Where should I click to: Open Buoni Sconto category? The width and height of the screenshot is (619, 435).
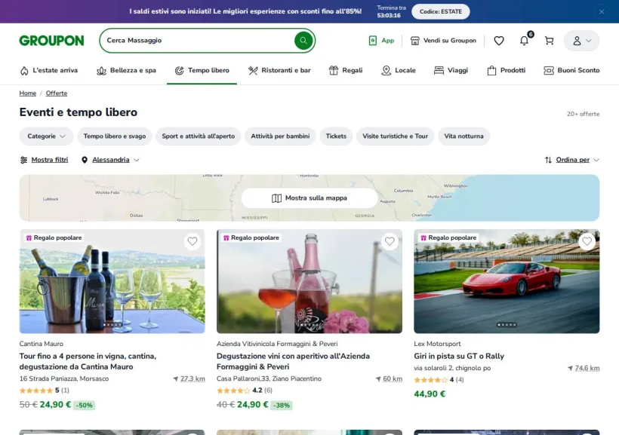pyautogui.click(x=571, y=70)
